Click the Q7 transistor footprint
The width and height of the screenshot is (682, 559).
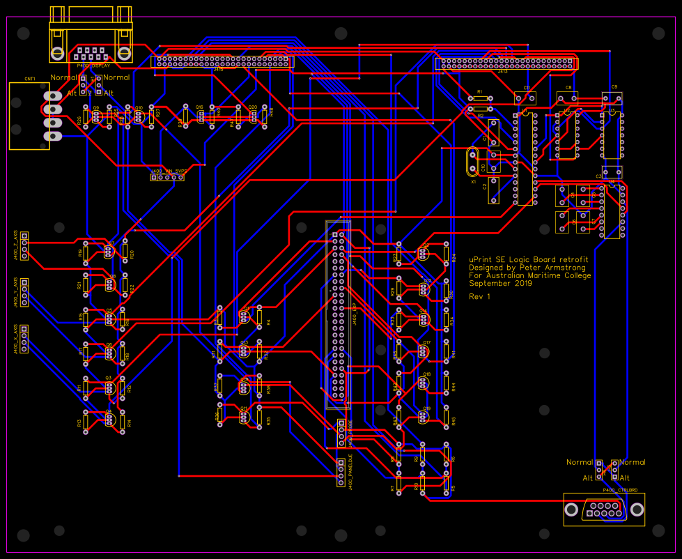pos(109,252)
